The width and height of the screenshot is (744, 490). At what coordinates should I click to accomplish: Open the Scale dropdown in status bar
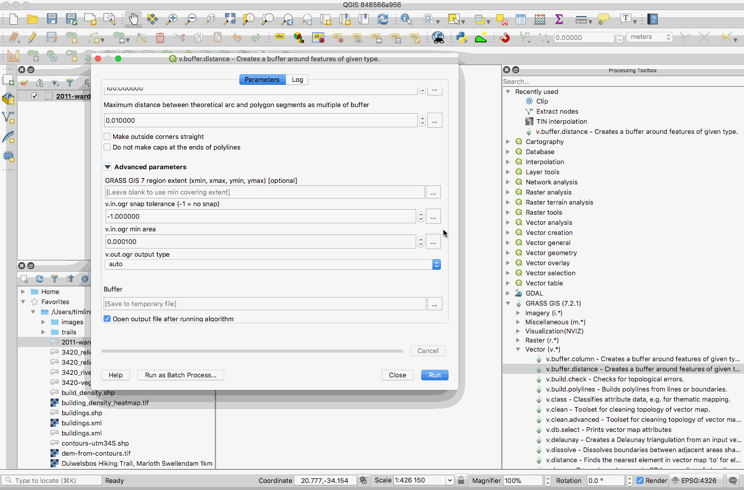(x=450, y=480)
